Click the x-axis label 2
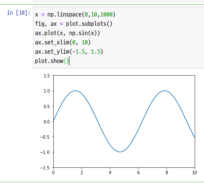204x183 pixels. 82,172
